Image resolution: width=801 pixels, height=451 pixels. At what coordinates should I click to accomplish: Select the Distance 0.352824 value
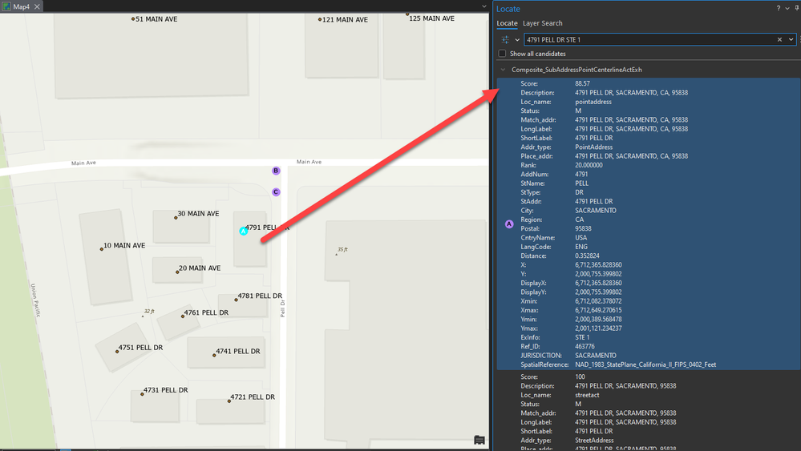pyautogui.click(x=587, y=256)
